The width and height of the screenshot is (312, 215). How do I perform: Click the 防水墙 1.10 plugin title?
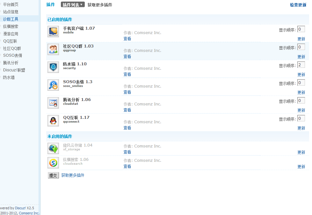coord(75,64)
